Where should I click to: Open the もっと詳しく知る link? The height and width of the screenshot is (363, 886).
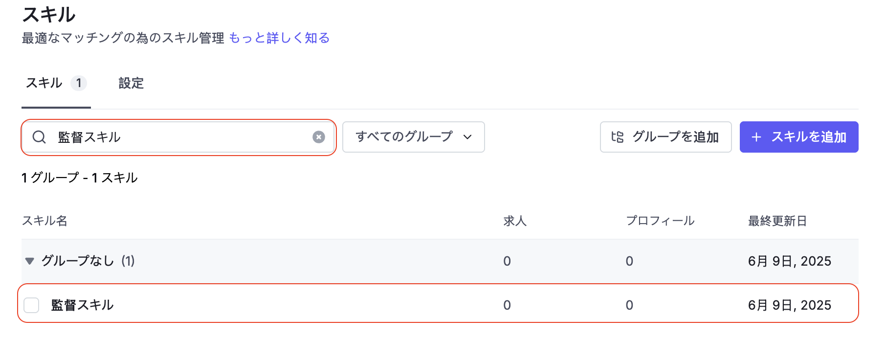[x=279, y=38]
